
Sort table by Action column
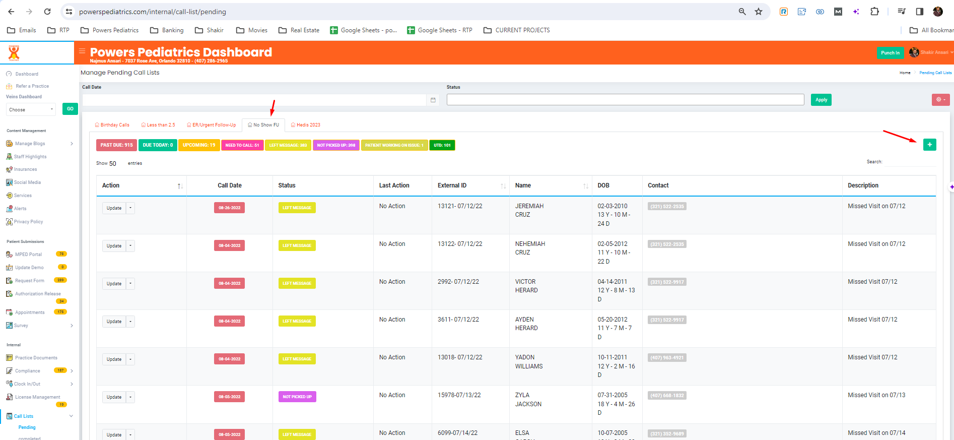coord(180,186)
